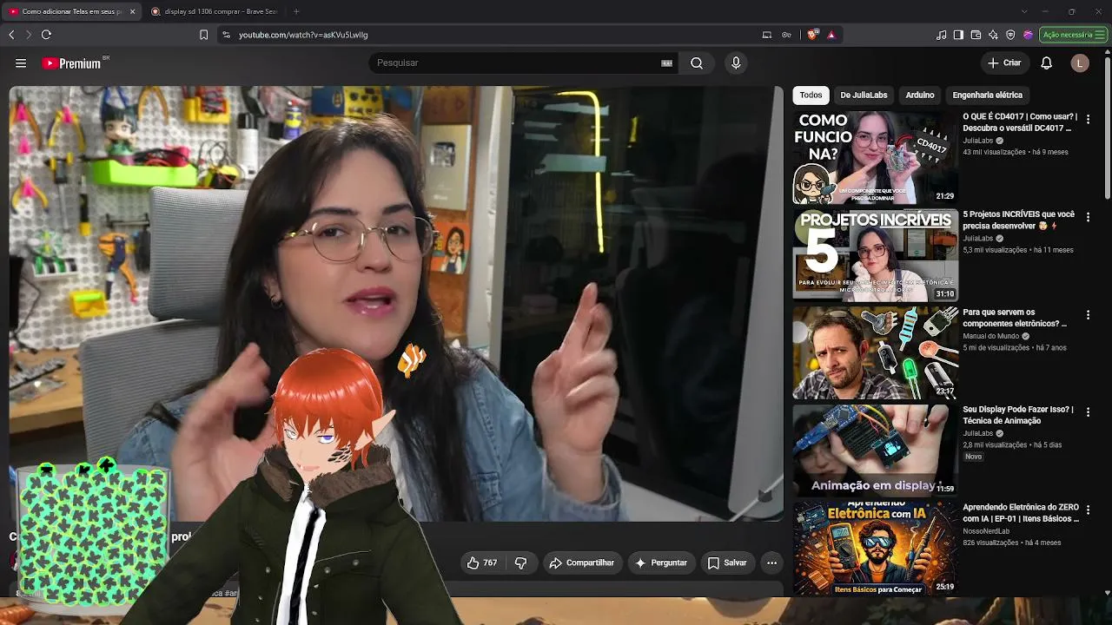Open options for Para que servem os componentes video

point(1088,315)
